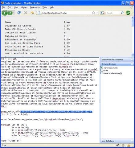Click the output pane scroll down arrow
The width and height of the screenshot is (135, 148).
133,55
